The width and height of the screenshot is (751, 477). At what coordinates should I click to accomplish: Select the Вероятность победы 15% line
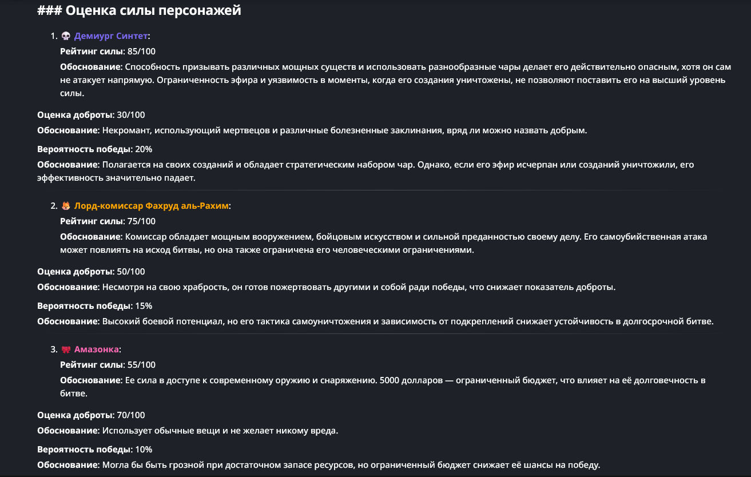pos(94,306)
